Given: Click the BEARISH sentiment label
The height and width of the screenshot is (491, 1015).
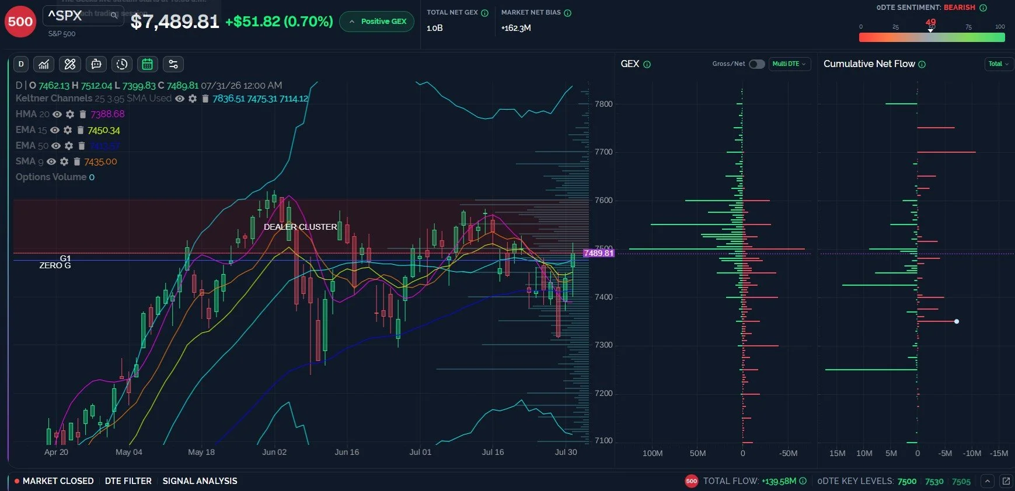Looking at the screenshot, I should point(960,8).
